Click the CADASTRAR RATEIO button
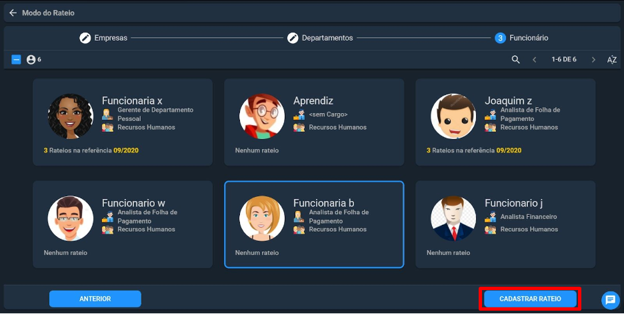This screenshot has width=624, height=314. pyautogui.click(x=530, y=299)
